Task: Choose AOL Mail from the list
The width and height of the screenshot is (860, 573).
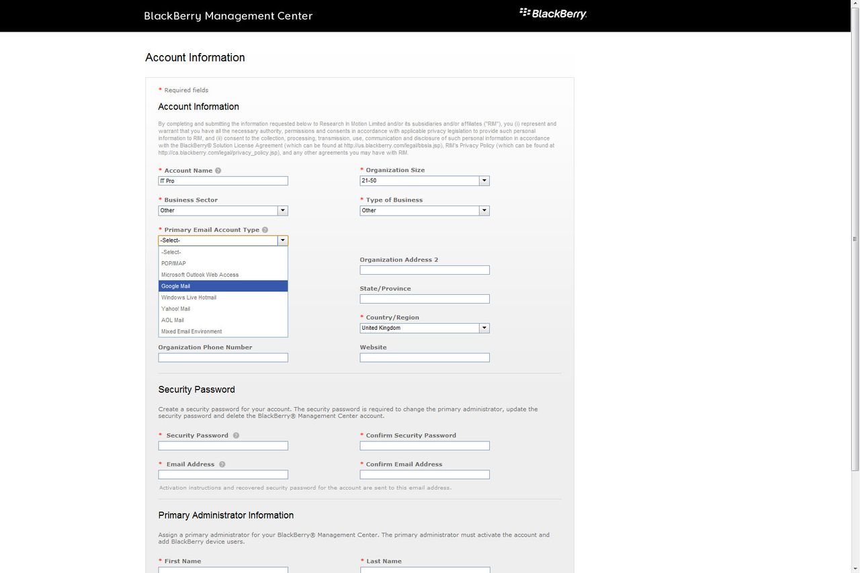Action: tap(223, 320)
